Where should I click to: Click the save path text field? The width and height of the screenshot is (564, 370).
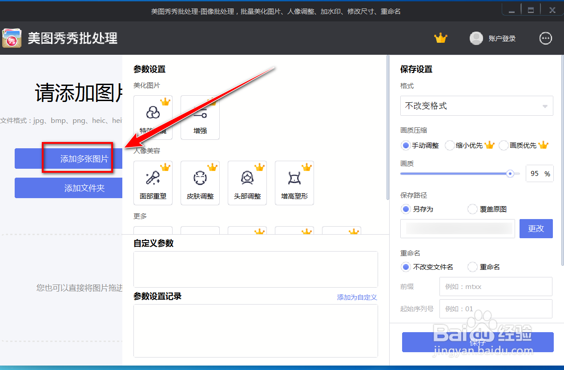click(458, 228)
